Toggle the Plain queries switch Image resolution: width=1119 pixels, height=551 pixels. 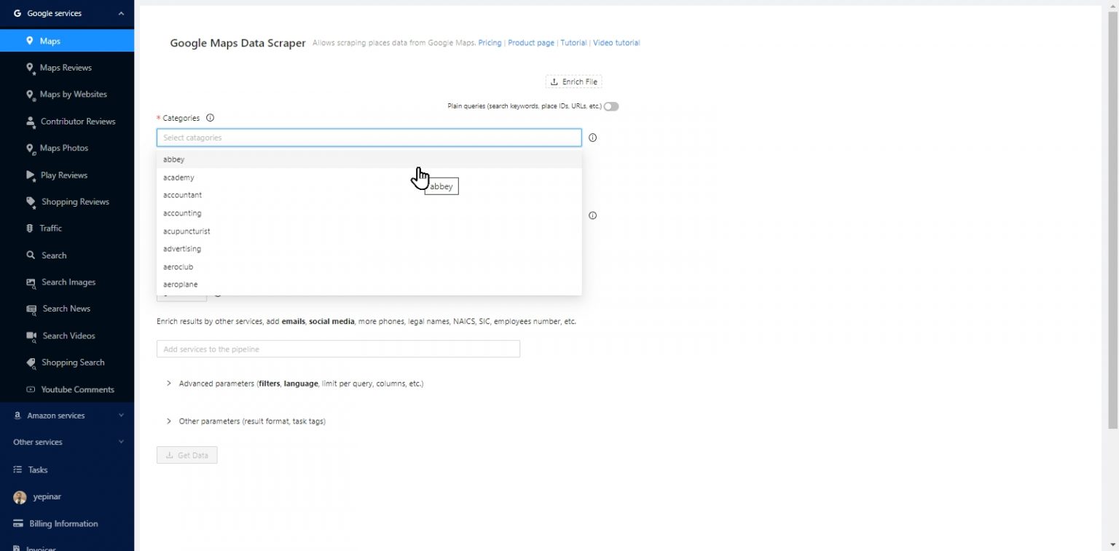coord(611,106)
